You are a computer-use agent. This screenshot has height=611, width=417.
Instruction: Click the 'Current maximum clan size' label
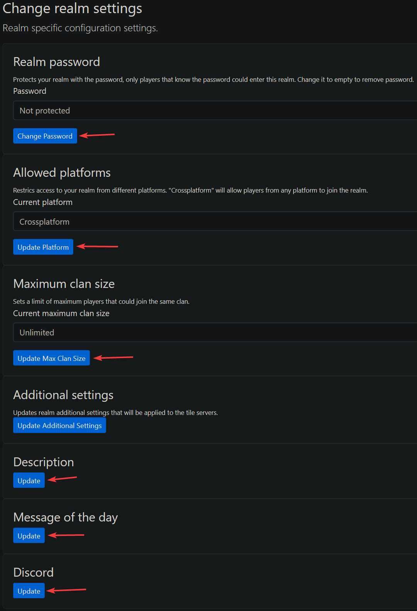(61, 313)
